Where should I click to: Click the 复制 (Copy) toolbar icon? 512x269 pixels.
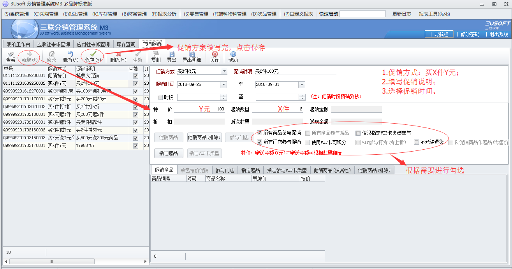pyautogui.click(x=156, y=54)
